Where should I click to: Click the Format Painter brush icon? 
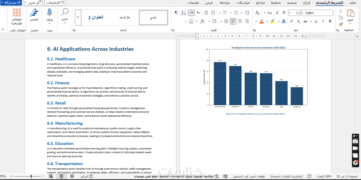click(341, 24)
